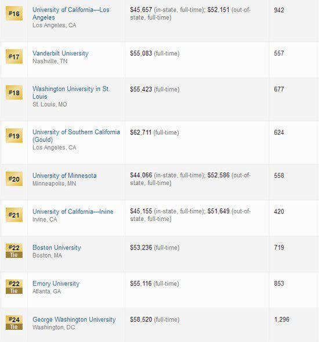Select the #20 rank badge
This screenshot has height=342, width=319.
pos(14,179)
